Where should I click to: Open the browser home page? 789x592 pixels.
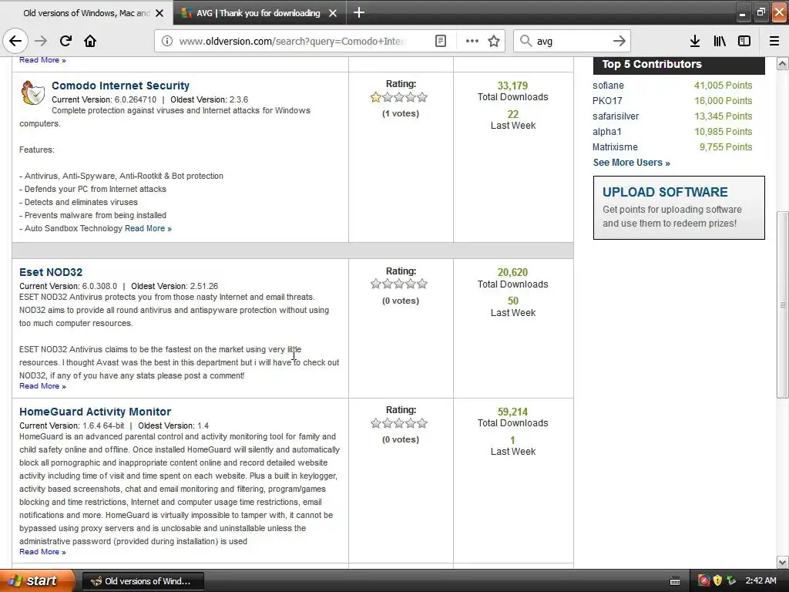90,41
